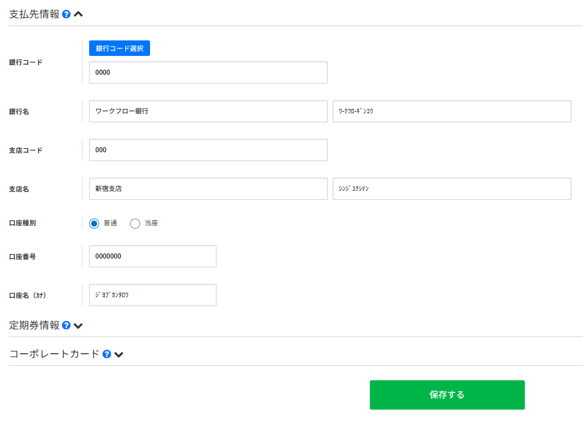The height and width of the screenshot is (424, 583).
Task: Focus the 口座名(カナ) input field
Action: click(x=152, y=295)
